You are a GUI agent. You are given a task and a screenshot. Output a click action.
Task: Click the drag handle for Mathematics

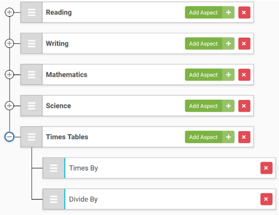click(31, 75)
